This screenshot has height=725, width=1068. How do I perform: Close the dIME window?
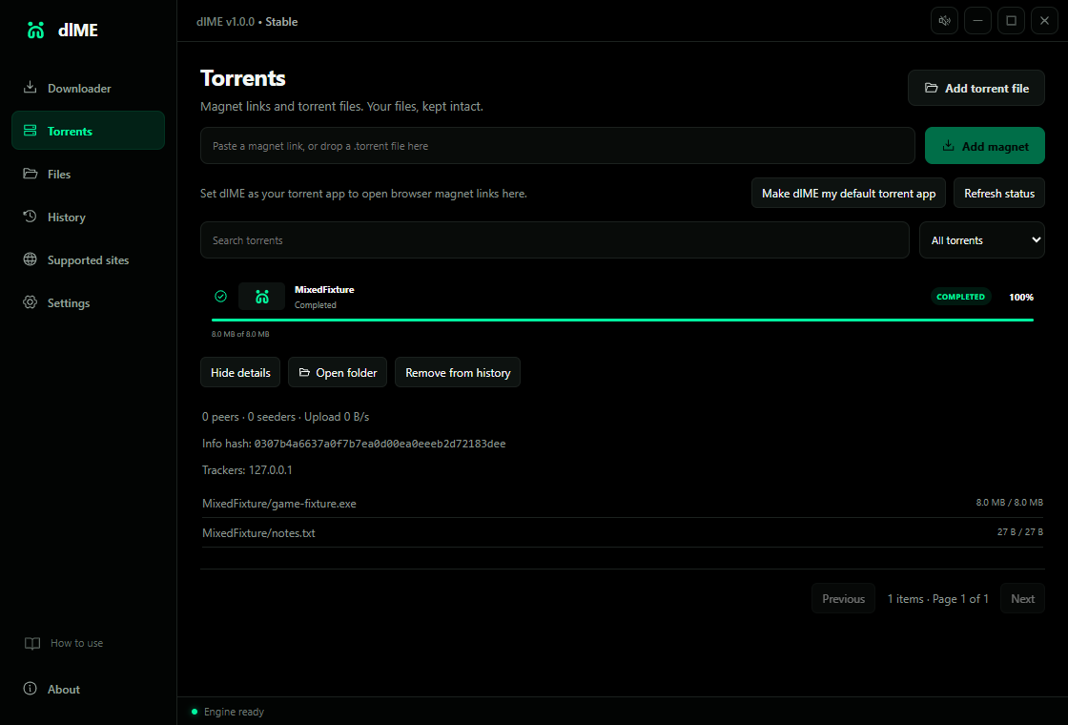[x=1044, y=20]
